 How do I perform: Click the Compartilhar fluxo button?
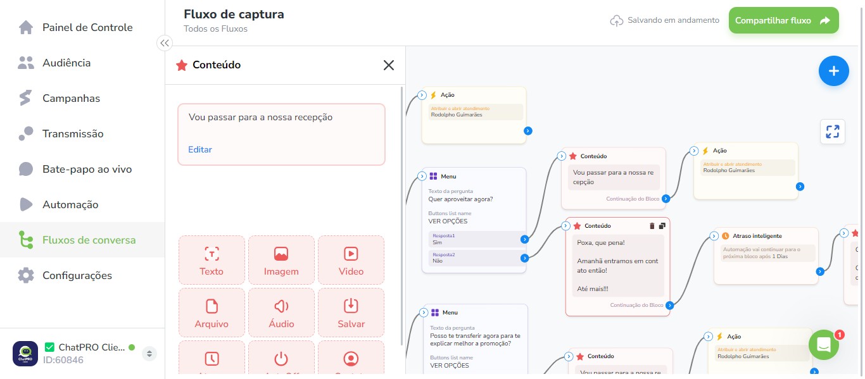[783, 20]
